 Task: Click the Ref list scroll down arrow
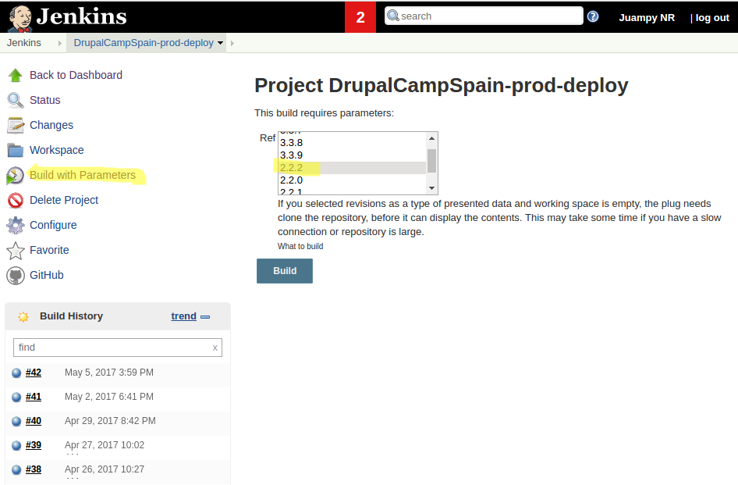(x=431, y=188)
